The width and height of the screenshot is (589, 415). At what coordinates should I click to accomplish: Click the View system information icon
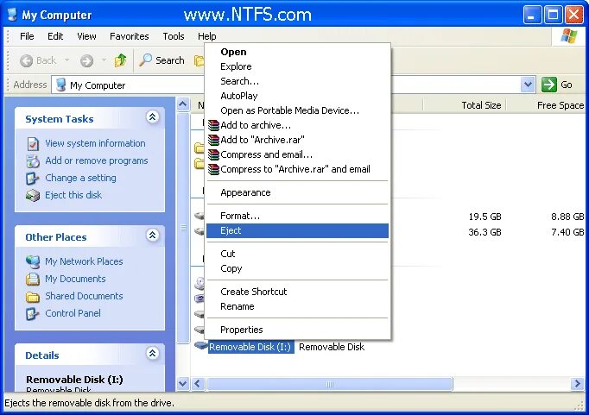33,144
